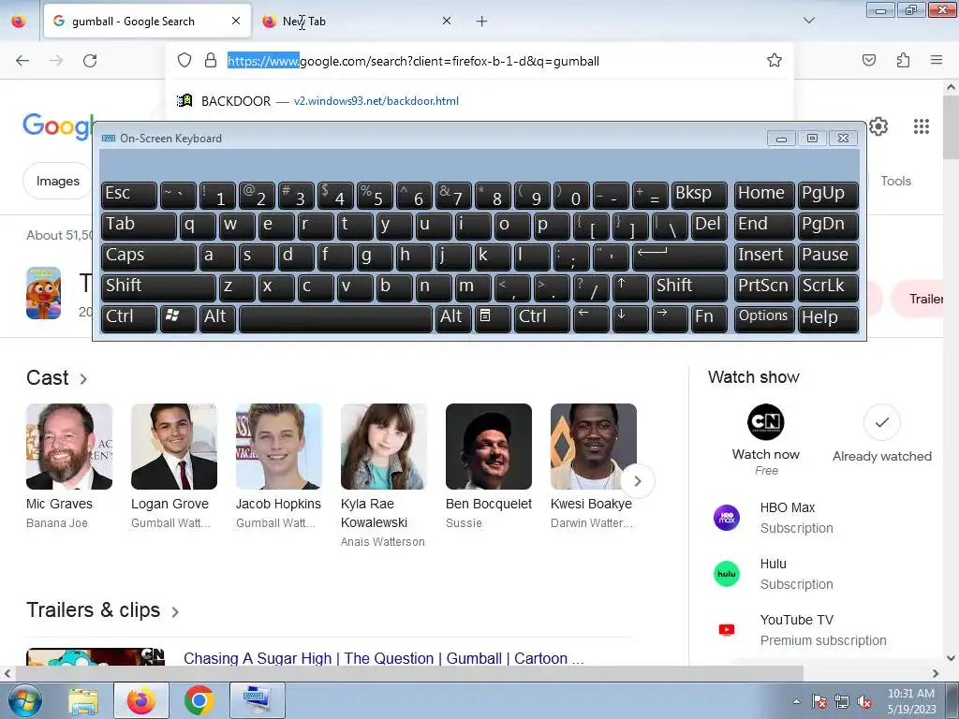
Task: Toggle the ScrLk key
Action: click(x=828, y=287)
